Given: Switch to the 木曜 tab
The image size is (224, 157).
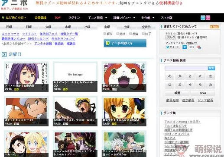Looking at the screenshot, I should click(x=88, y=27).
